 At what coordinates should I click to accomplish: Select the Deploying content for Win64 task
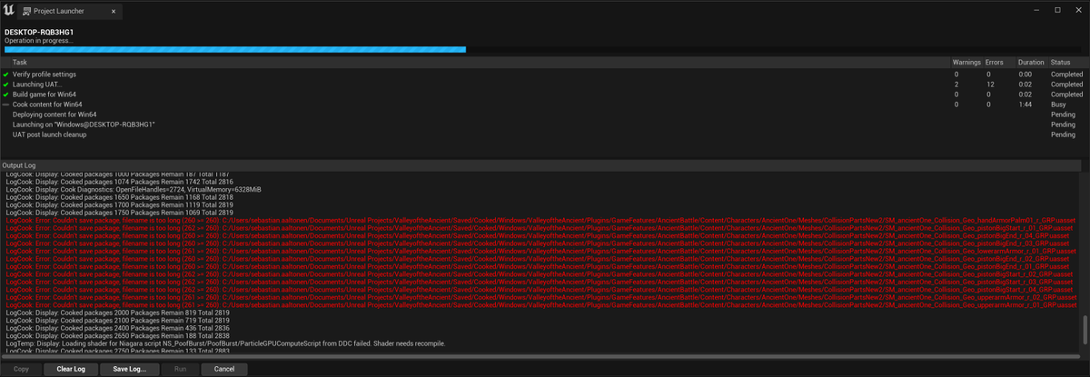point(544,114)
